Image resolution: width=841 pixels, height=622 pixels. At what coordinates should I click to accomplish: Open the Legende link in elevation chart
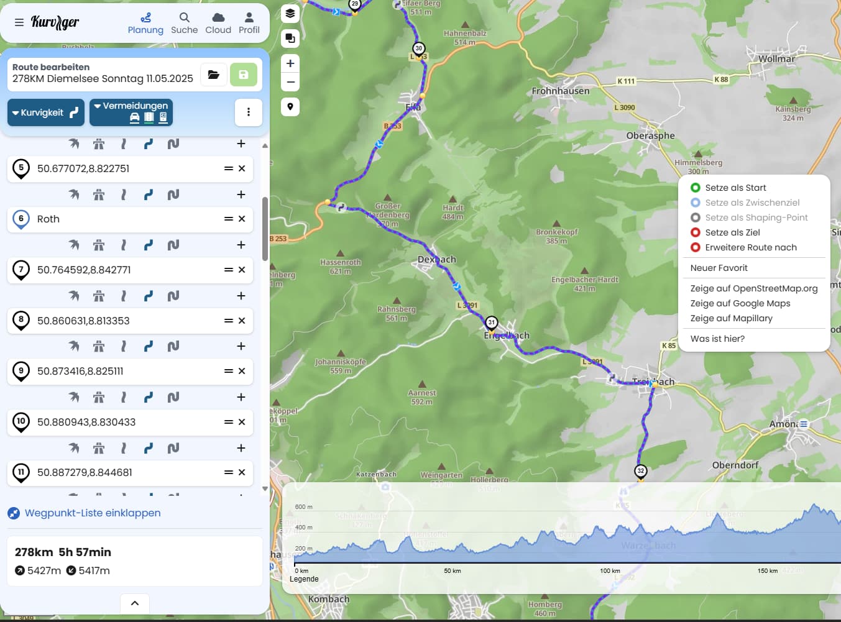click(304, 579)
